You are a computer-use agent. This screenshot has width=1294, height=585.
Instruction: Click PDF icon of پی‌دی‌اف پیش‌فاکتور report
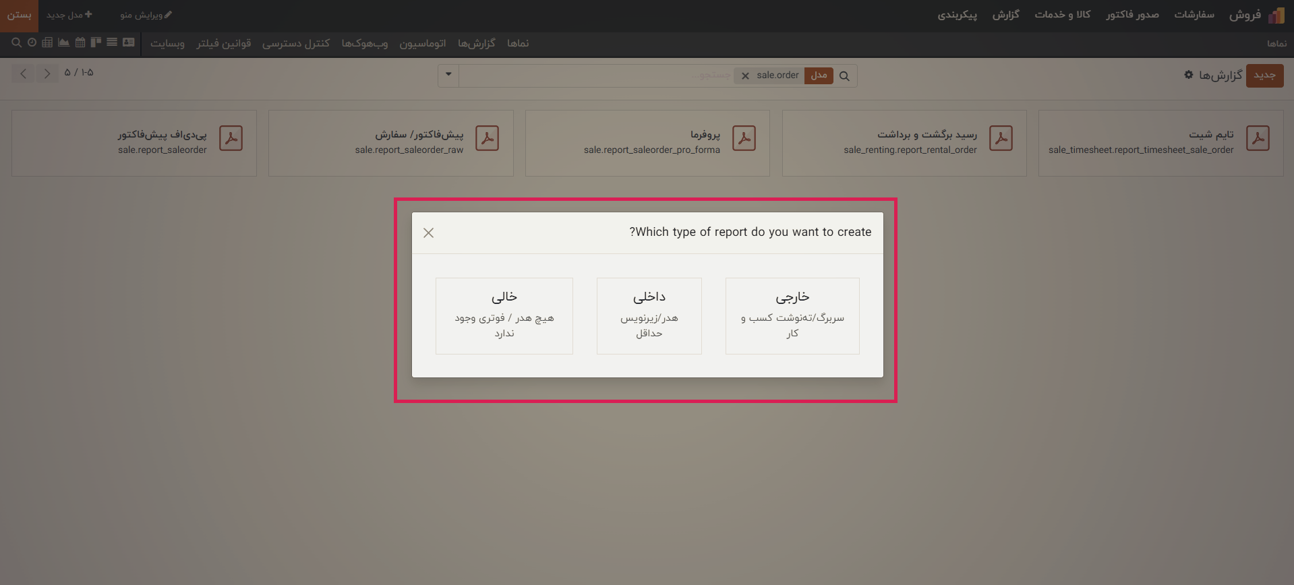[231, 138]
